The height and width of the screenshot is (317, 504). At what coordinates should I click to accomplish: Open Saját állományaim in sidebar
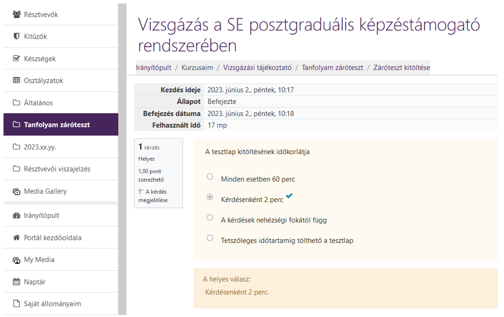click(x=52, y=304)
